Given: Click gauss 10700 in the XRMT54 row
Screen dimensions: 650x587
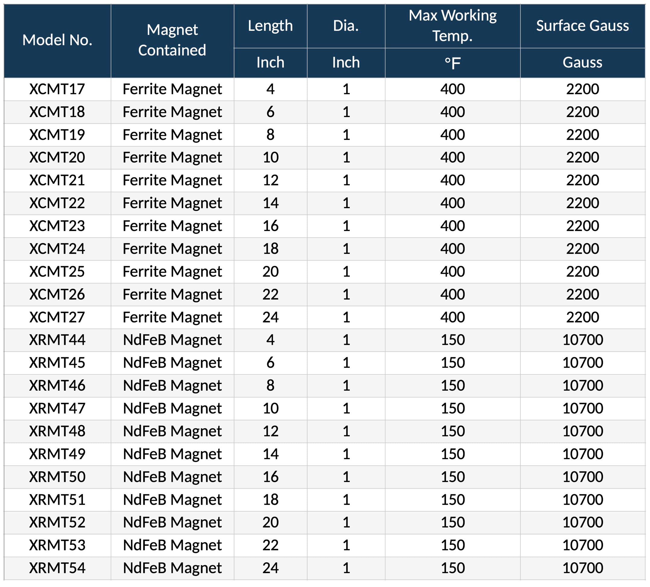Looking at the screenshot, I should coord(582,568).
